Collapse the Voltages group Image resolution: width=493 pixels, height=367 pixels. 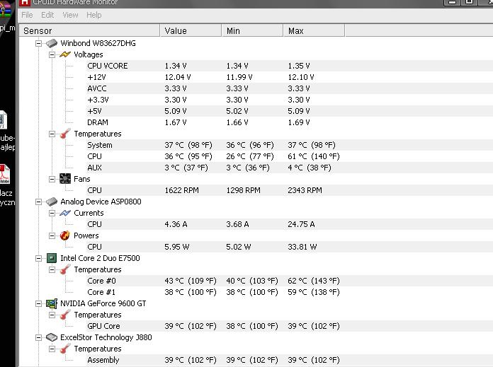pyautogui.click(x=52, y=54)
